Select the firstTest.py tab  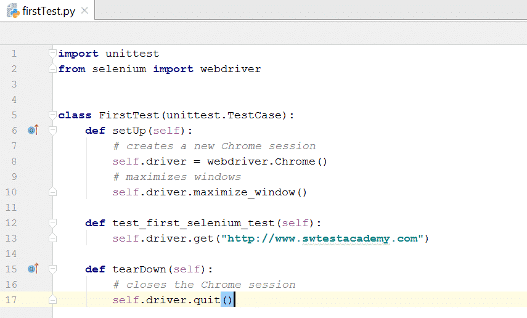(x=47, y=11)
